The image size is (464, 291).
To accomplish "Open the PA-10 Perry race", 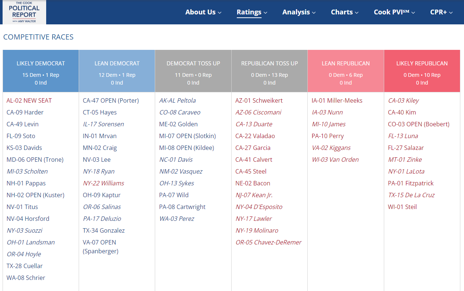I will [328, 136].
